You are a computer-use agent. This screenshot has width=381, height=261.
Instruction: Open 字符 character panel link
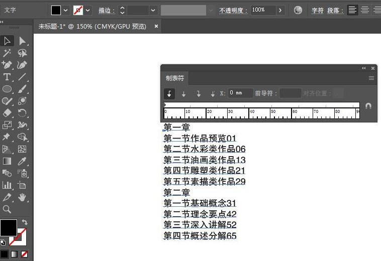tap(318, 11)
